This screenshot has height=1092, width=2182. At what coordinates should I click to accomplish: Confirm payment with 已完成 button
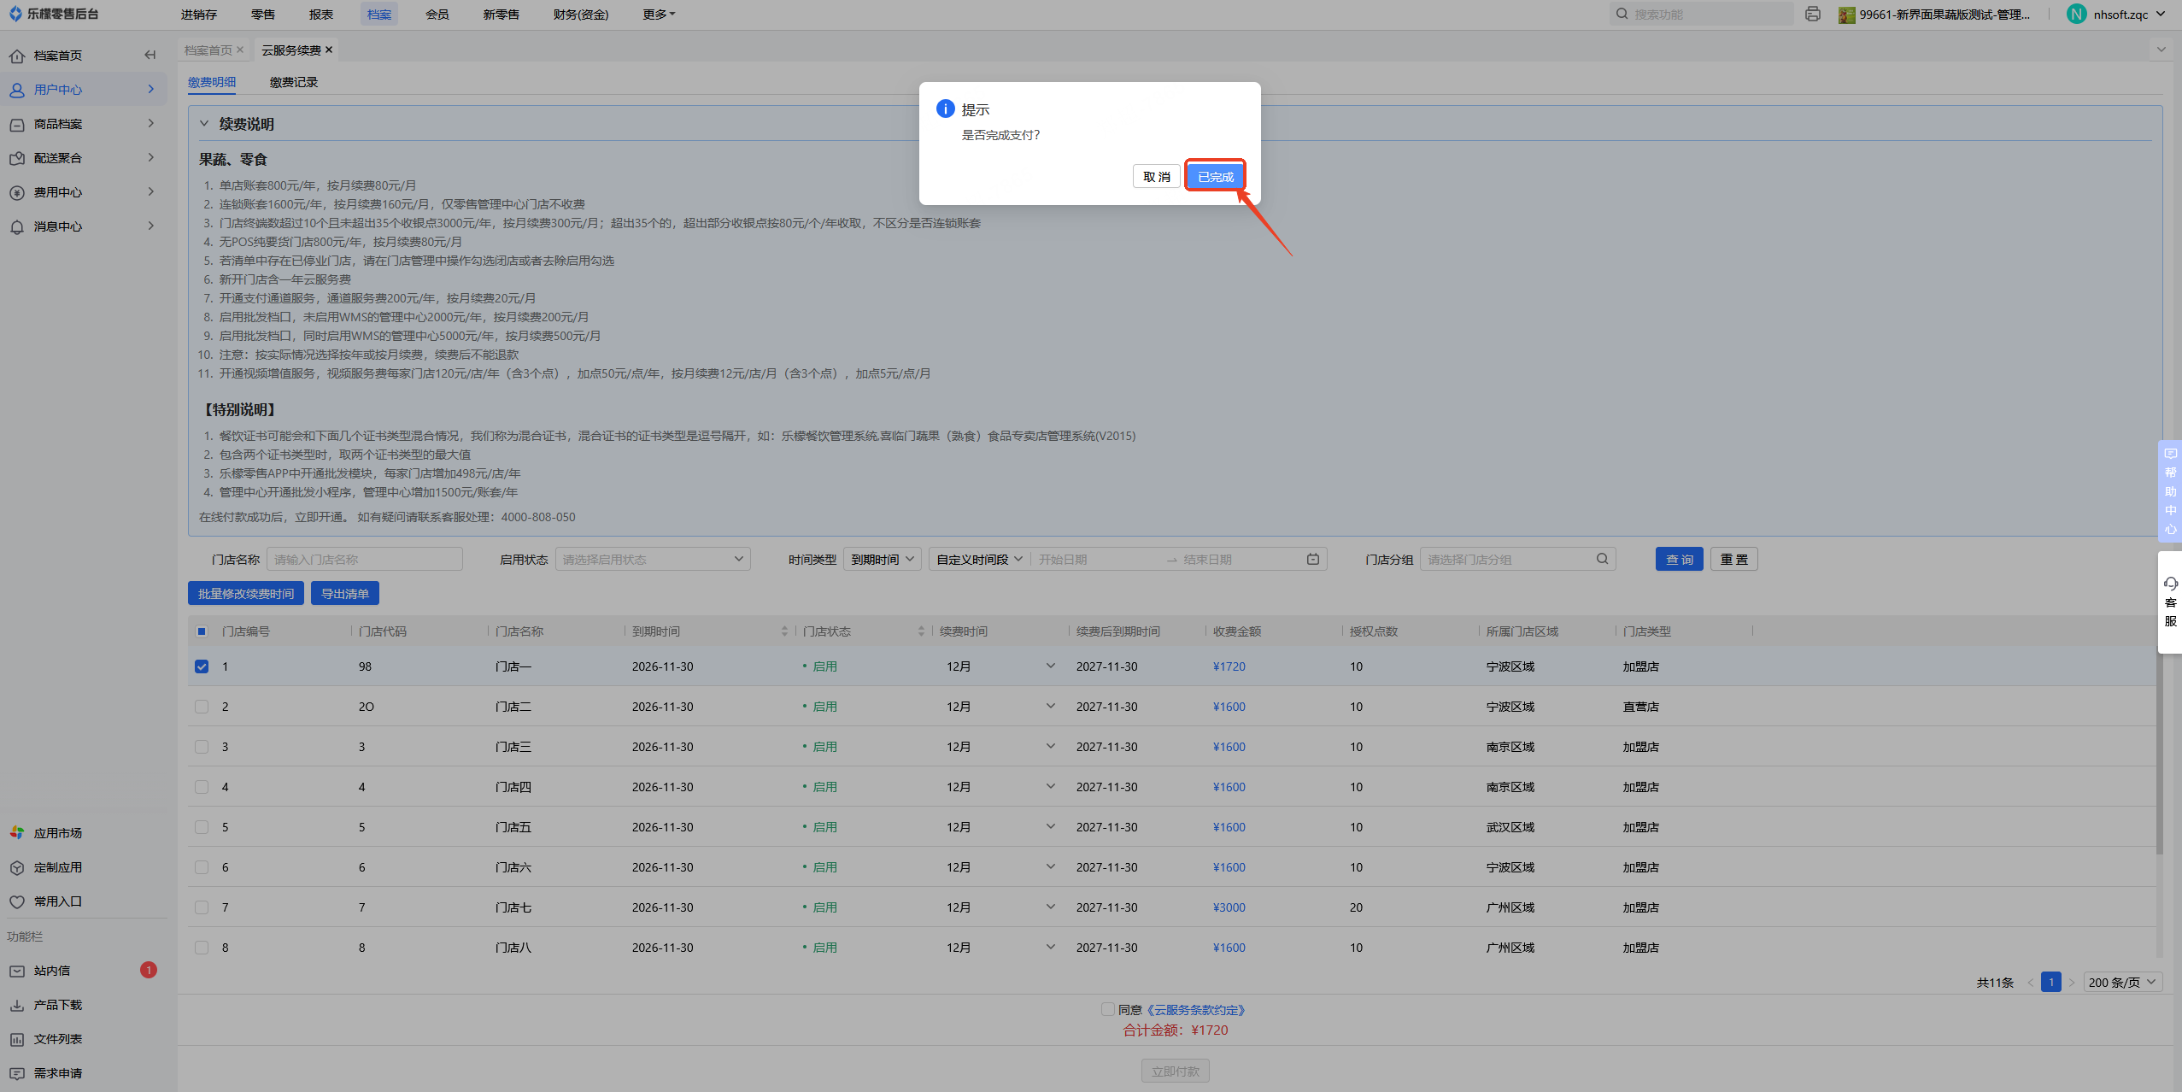(x=1215, y=176)
